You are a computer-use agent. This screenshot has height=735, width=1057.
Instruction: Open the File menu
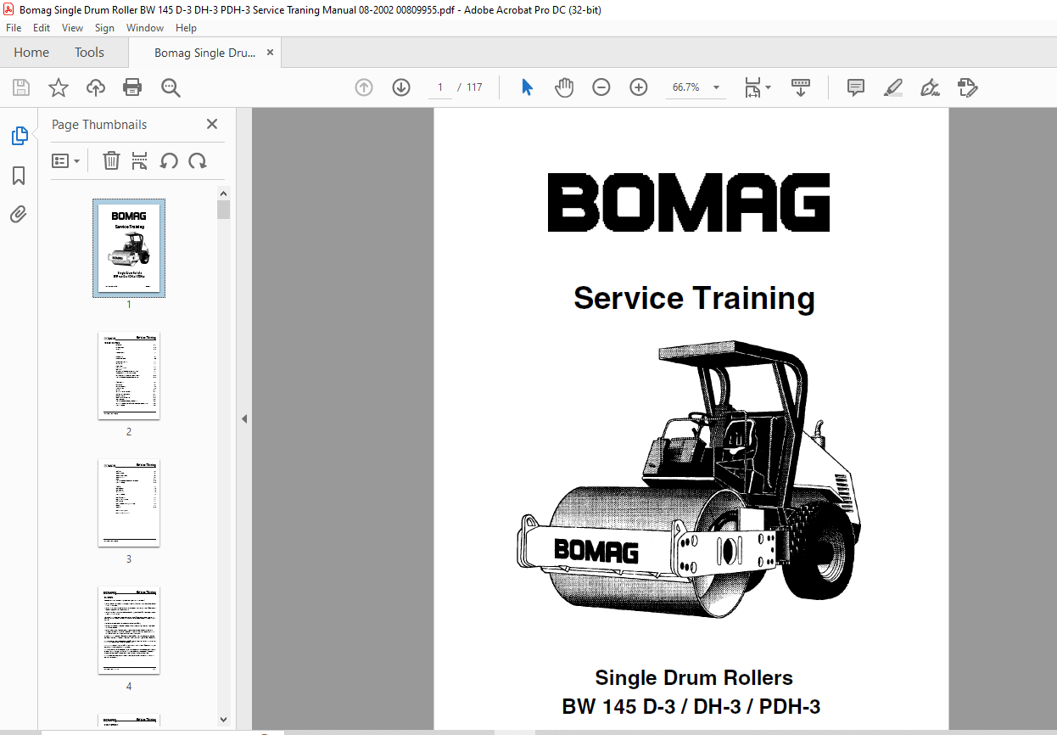point(14,28)
